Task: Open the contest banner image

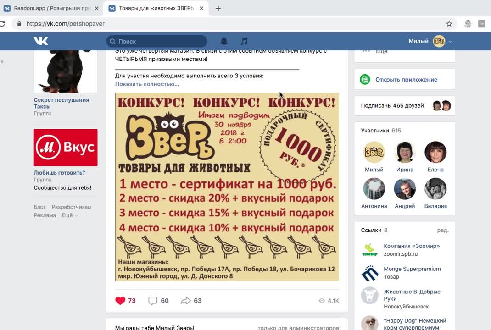Action: coord(227,187)
